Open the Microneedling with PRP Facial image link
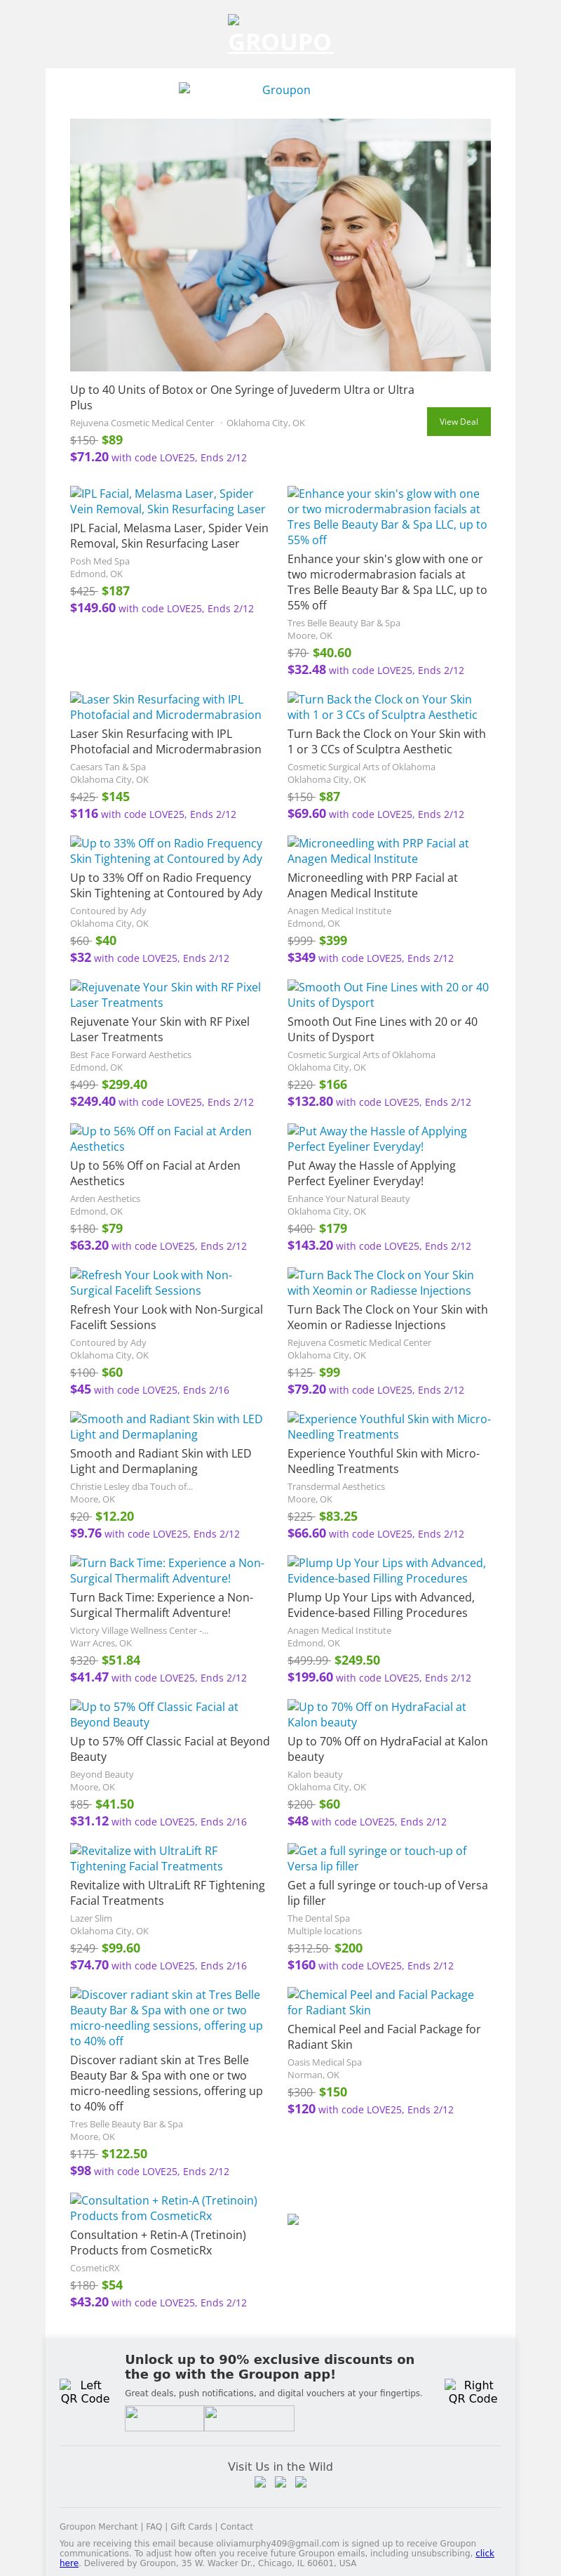This screenshot has height=2576, width=561. point(377,850)
